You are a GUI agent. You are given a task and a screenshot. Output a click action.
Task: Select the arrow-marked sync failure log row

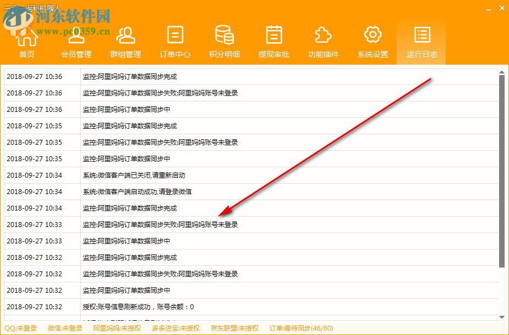(x=165, y=224)
